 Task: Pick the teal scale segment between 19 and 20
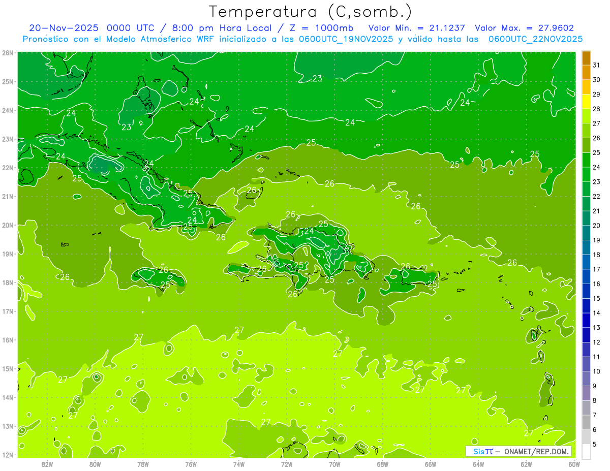click(x=586, y=233)
